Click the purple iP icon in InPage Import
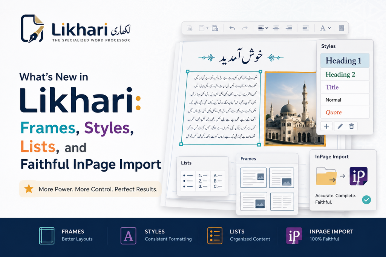This screenshot has width=386, height=257. coord(358,176)
